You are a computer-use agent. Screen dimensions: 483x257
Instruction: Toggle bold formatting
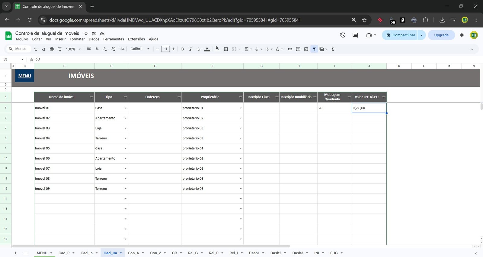182,49
